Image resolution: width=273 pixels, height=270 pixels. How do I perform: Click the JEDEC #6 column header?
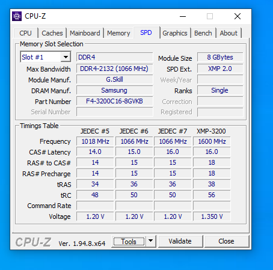point(134,131)
